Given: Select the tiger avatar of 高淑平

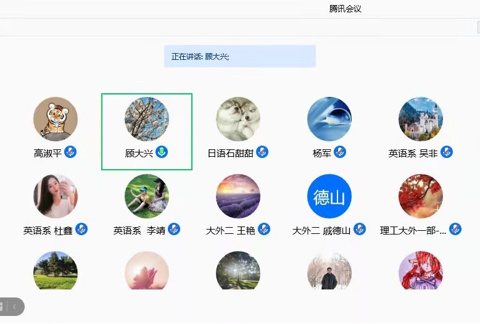Looking at the screenshot, I should tap(56, 119).
